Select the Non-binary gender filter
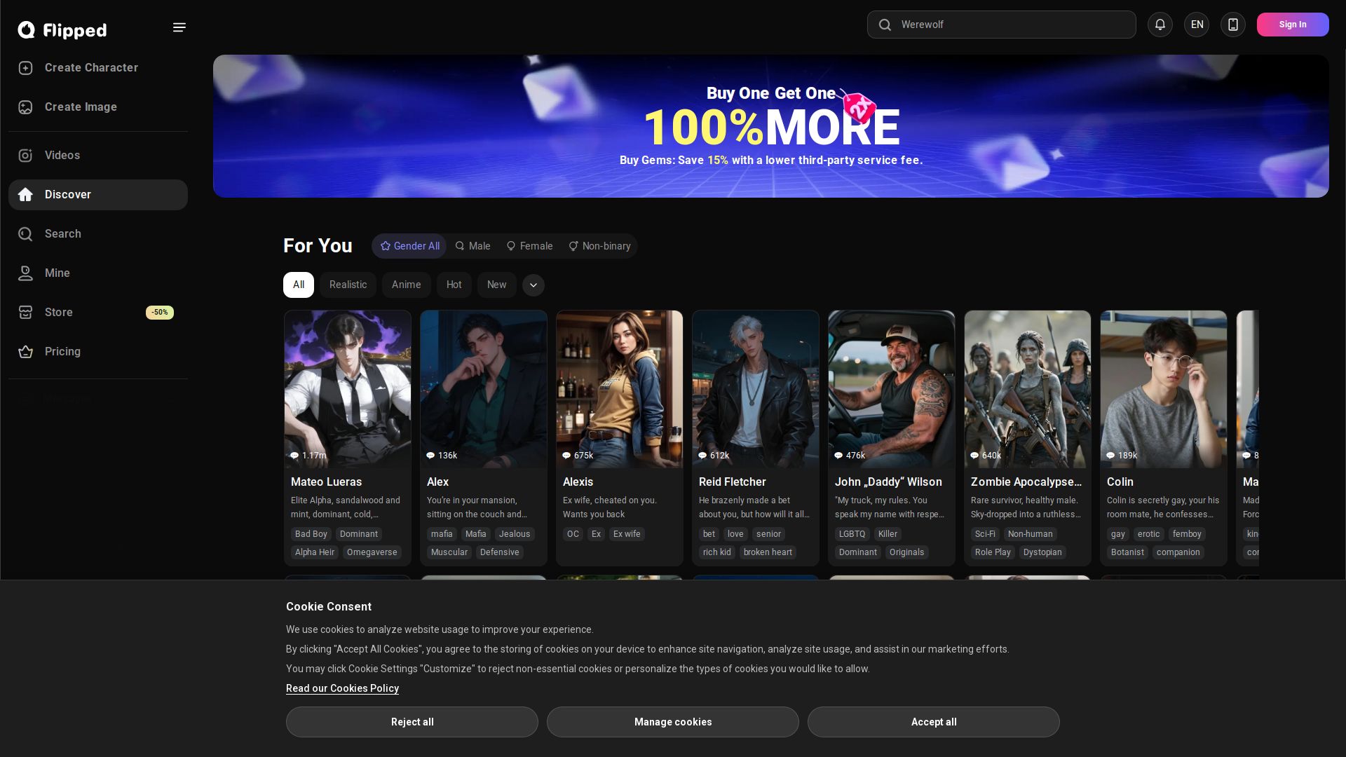The height and width of the screenshot is (757, 1346). pos(599,246)
